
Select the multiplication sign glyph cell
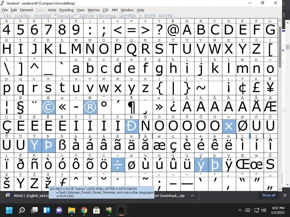(229, 126)
